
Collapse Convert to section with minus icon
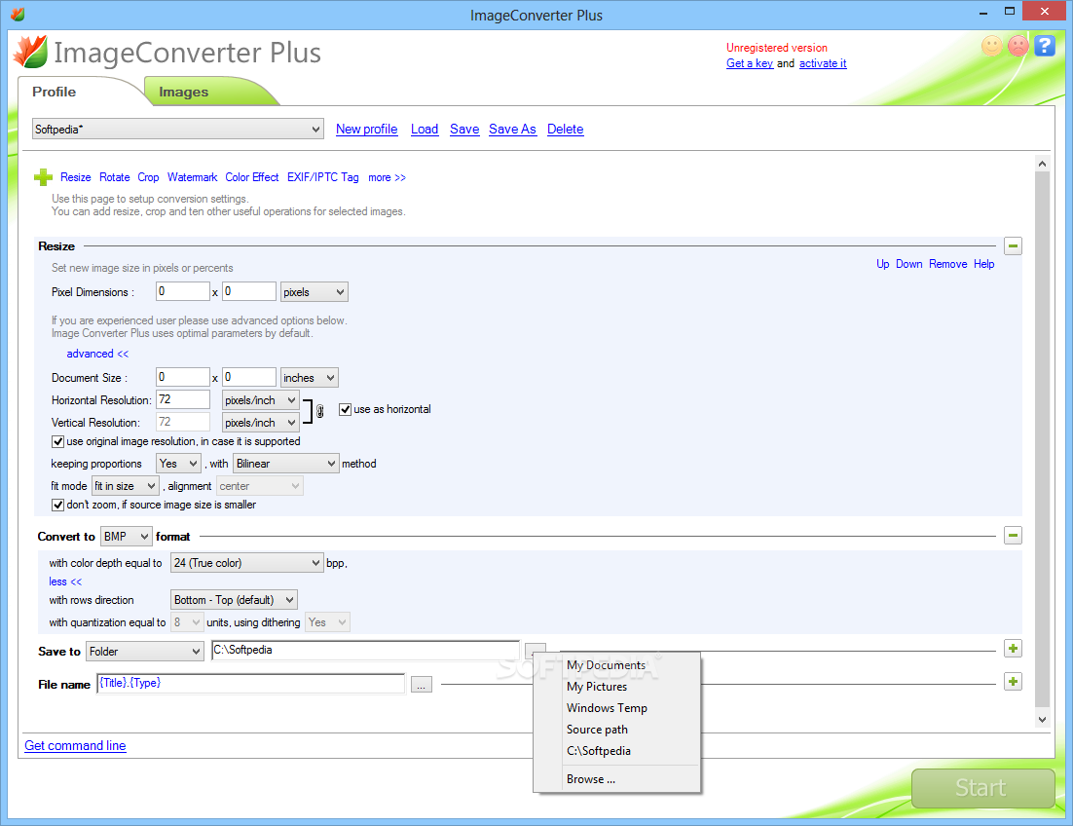pyautogui.click(x=1013, y=535)
